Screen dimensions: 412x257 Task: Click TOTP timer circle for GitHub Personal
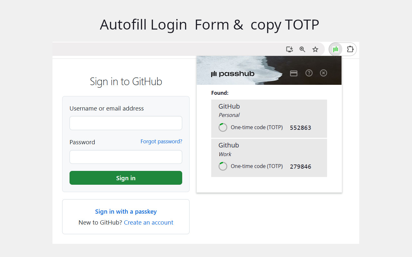(x=223, y=128)
